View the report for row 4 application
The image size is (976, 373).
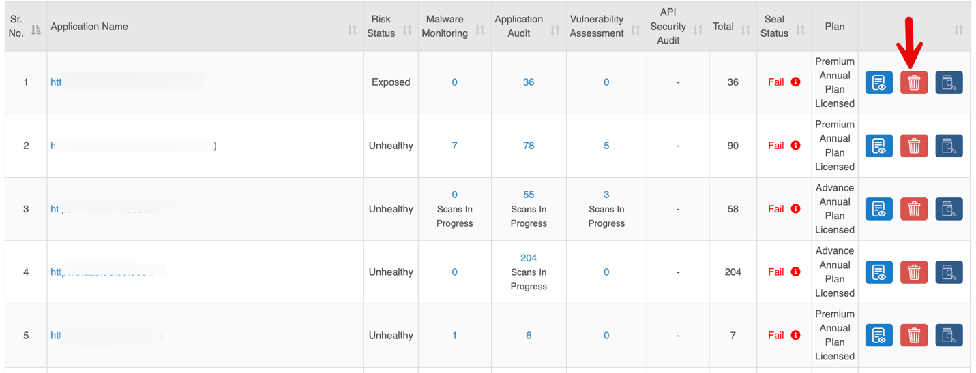(x=878, y=272)
